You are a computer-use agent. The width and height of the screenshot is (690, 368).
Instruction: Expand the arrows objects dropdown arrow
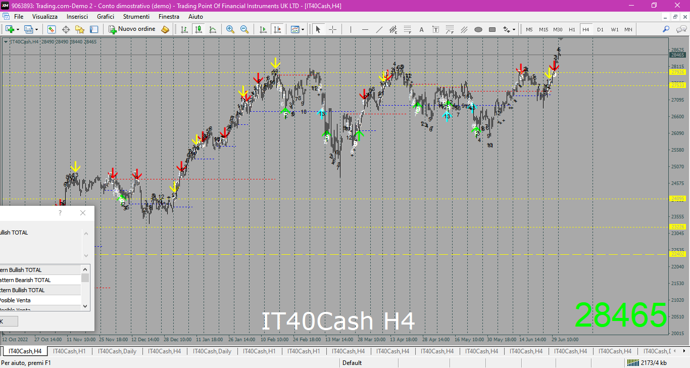click(x=514, y=29)
